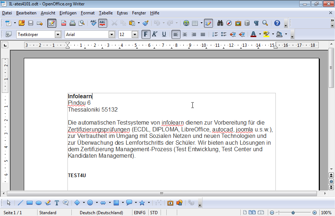Viewport: 335px width, 216px height.
Task: Select the Format Paintbrush icon
Action: (x=145, y=23)
